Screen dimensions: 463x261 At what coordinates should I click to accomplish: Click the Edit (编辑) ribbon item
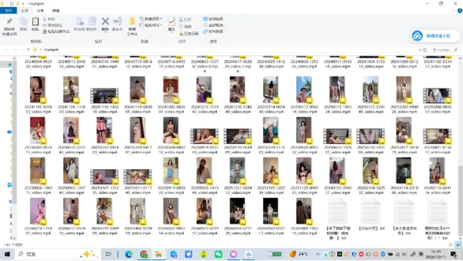click(186, 26)
